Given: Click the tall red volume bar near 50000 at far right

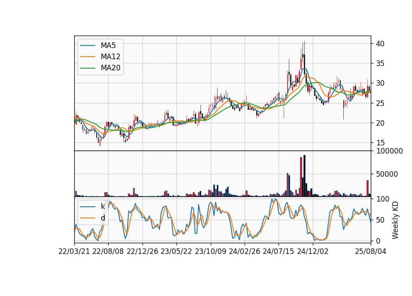Looking at the screenshot, I should tap(368, 188).
